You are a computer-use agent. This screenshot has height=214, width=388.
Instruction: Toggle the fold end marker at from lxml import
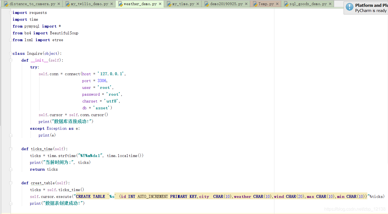pos(11,40)
